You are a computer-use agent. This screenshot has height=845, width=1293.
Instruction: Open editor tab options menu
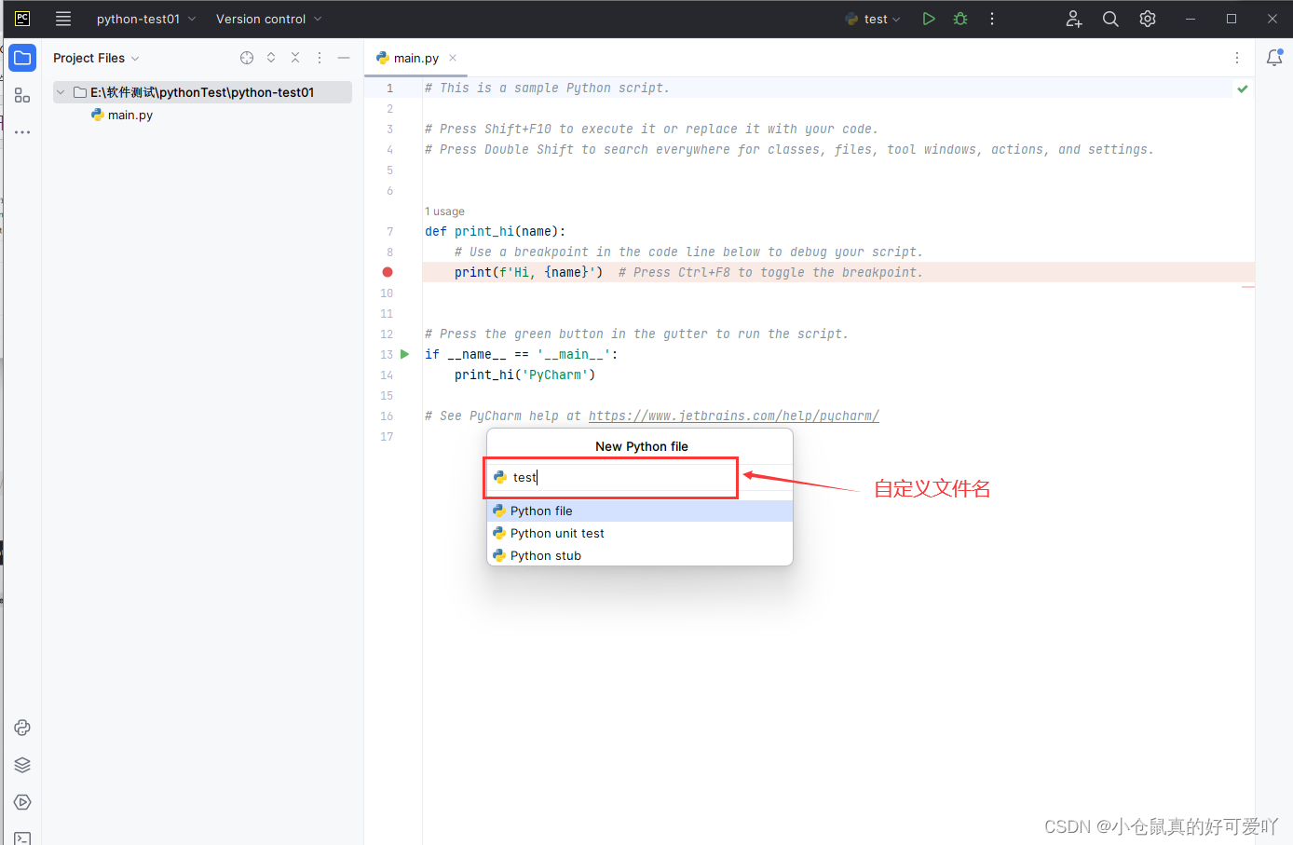pyautogui.click(x=1237, y=58)
